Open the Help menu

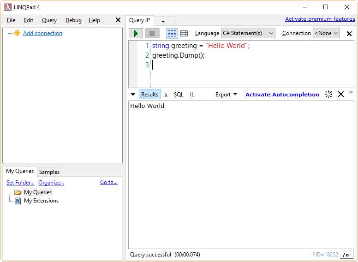tap(94, 20)
